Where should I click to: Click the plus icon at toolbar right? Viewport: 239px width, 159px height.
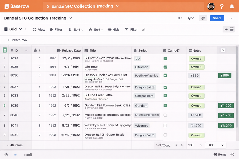tap(226, 29)
